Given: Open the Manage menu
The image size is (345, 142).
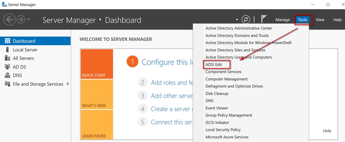Looking at the screenshot, I should [282, 20].
